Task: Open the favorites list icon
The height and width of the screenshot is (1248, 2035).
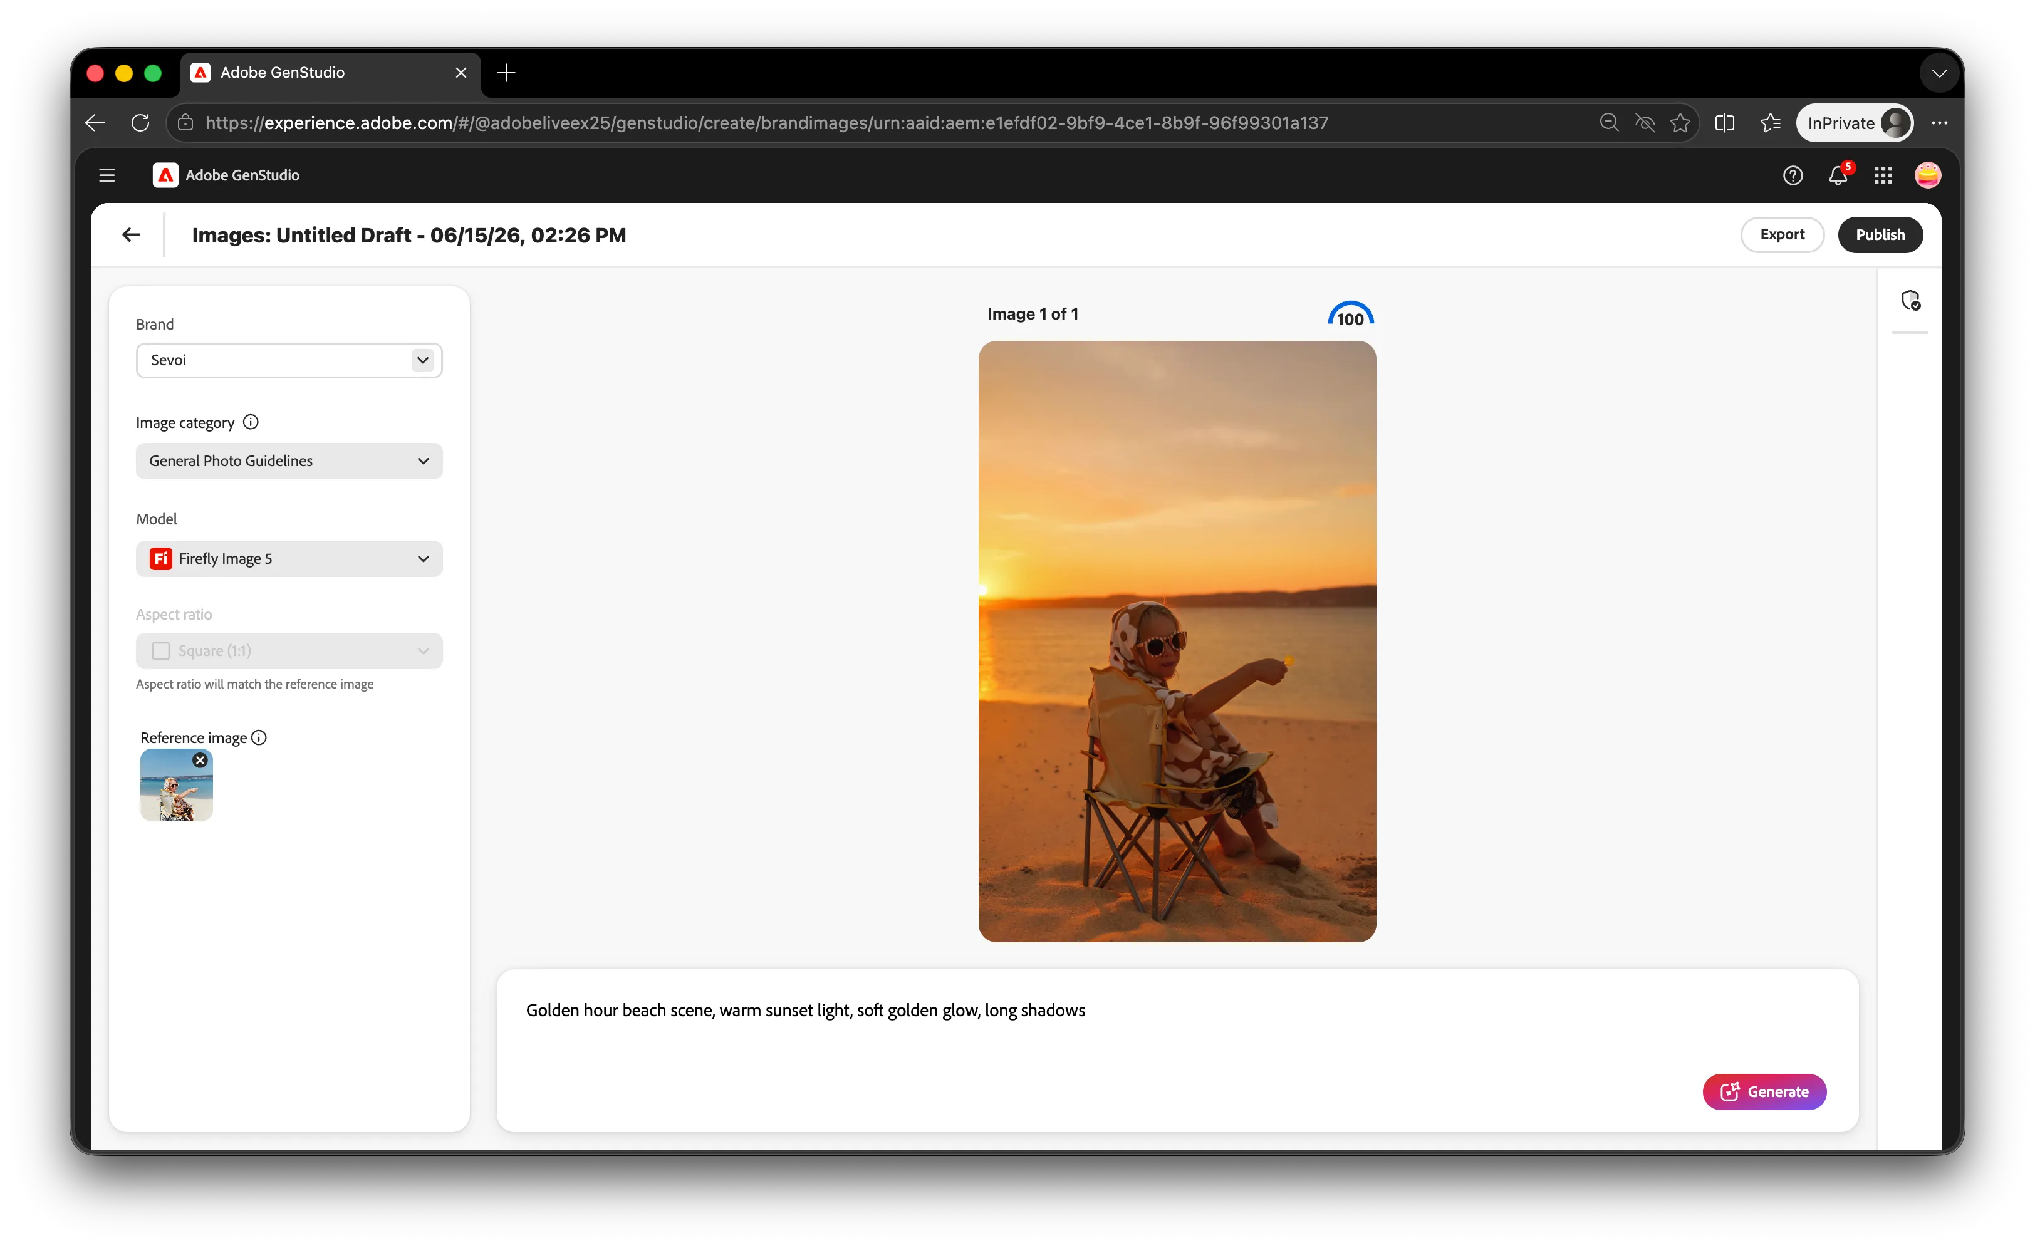Action: 1769,123
